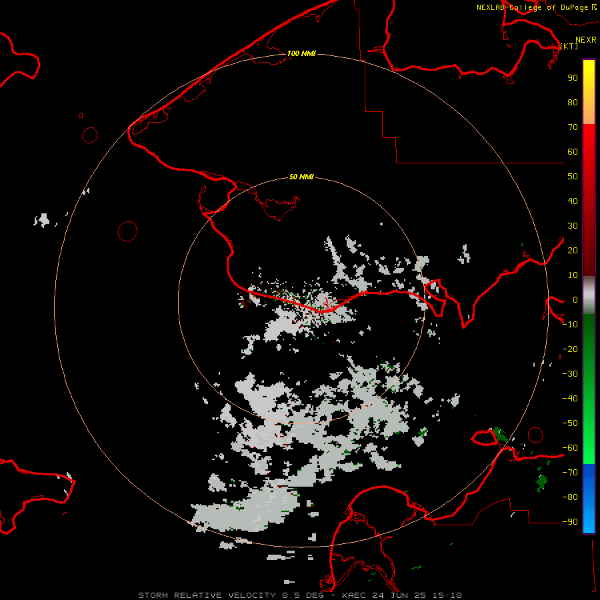Image resolution: width=600 pixels, height=600 pixels.
Task: Click the "50 NMI" range ring label
Action: (301, 177)
